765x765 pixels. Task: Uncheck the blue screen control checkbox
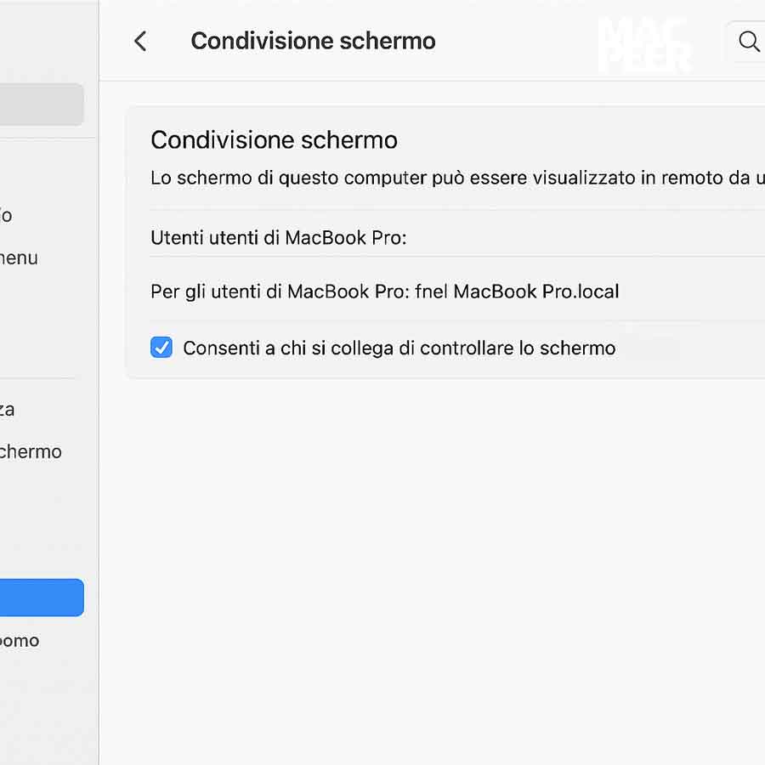(x=161, y=347)
